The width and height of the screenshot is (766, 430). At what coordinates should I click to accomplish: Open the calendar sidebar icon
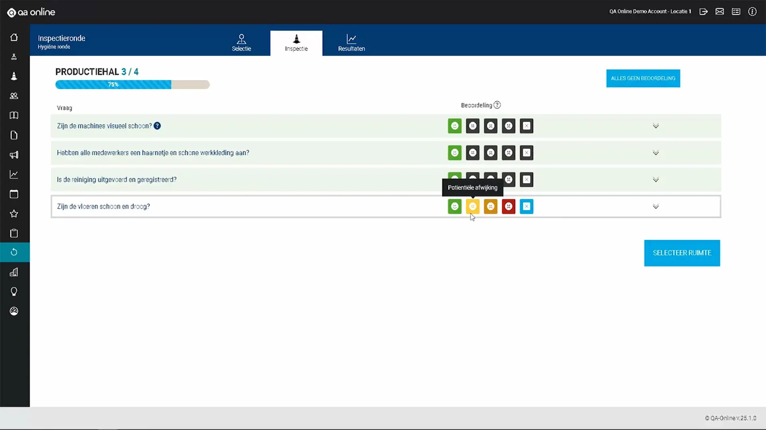coord(14,194)
